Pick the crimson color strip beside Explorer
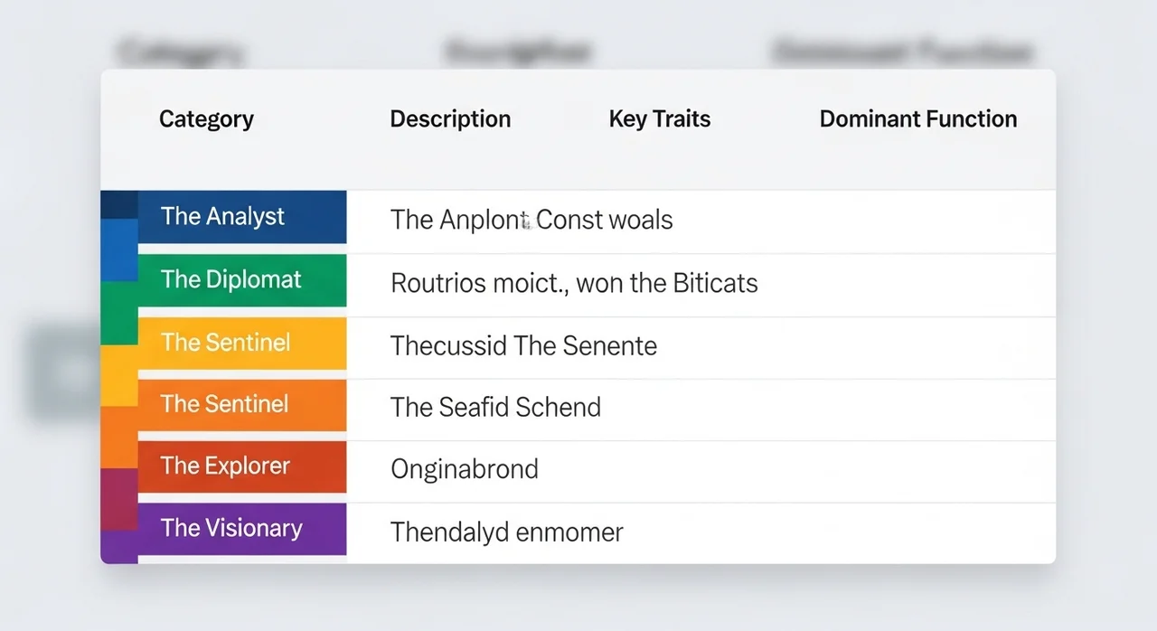This screenshot has height=631, width=1157. [118, 499]
